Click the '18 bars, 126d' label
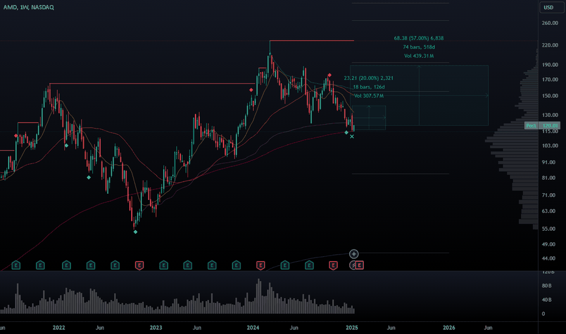 [369, 87]
